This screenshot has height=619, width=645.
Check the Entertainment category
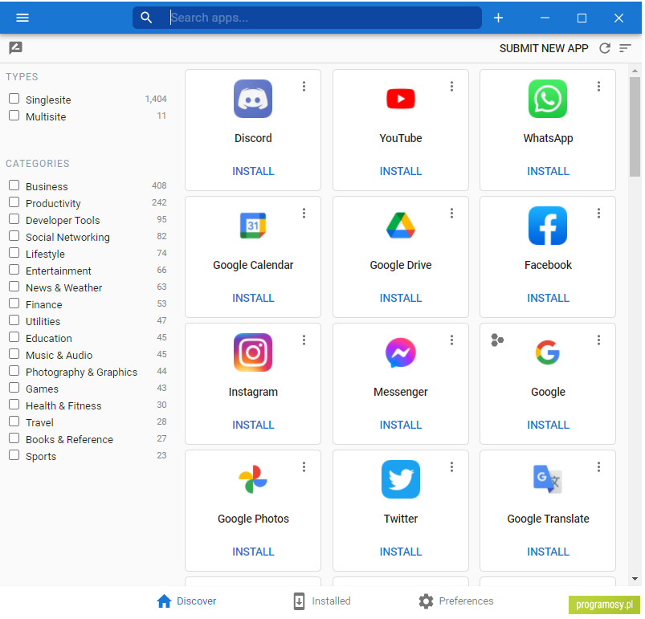[x=14, y=270]
